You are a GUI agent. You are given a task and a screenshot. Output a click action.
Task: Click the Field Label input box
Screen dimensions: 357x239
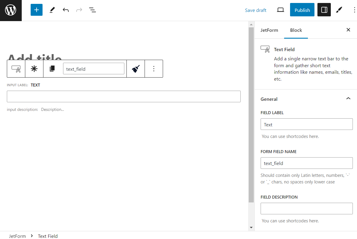[306, 124]
